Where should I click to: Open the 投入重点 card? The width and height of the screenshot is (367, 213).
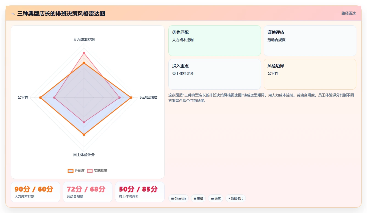tap(215, 74)
